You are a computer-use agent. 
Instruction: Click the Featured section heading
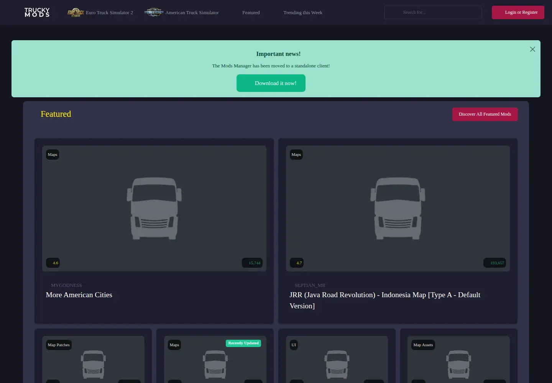pos(56,114)
